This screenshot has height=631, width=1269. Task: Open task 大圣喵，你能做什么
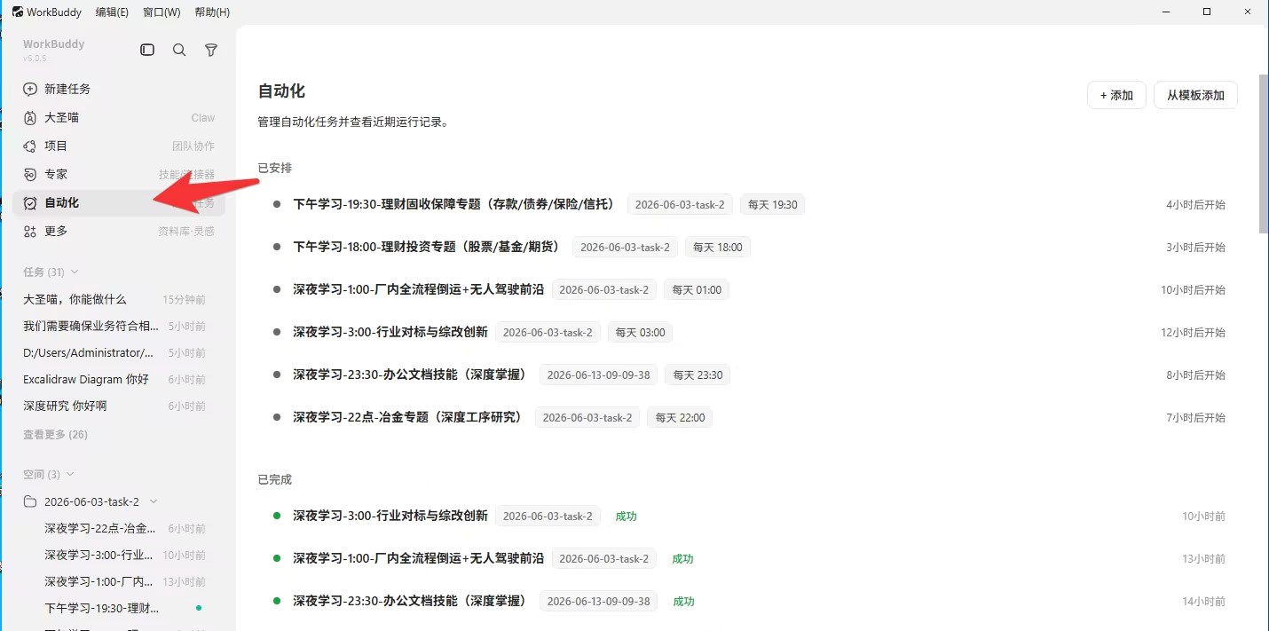click(x=119, y=299)
